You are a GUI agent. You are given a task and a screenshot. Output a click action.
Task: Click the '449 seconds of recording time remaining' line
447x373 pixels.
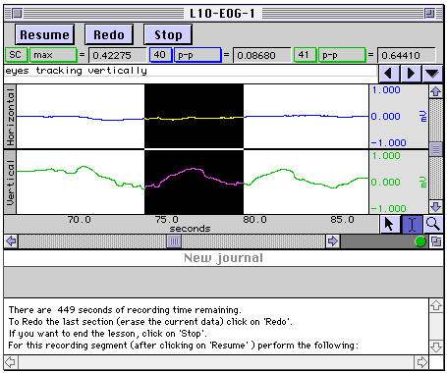(x=125, y=310)
